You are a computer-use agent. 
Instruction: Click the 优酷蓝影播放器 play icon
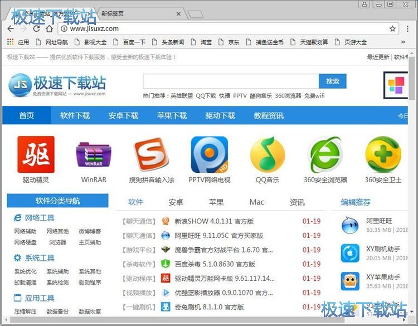tap(166, 293)
